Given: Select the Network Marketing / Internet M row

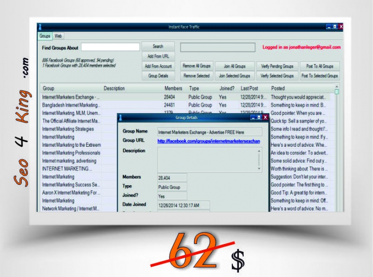Looking at the screenshot, I should tap(71, 208).
